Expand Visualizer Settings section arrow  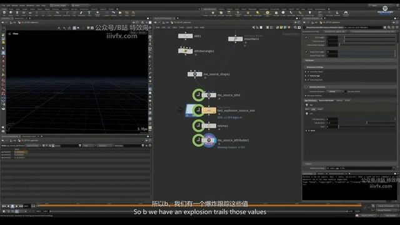[x=306, y=96]
